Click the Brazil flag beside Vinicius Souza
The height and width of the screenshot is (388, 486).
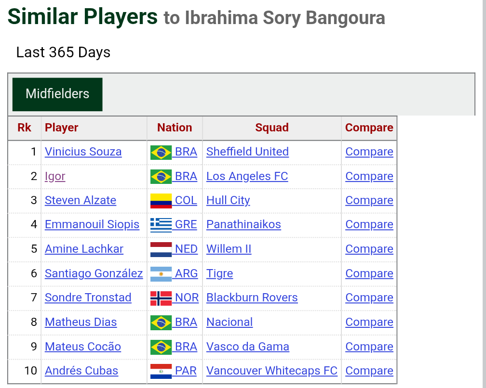tap(161, 152)
